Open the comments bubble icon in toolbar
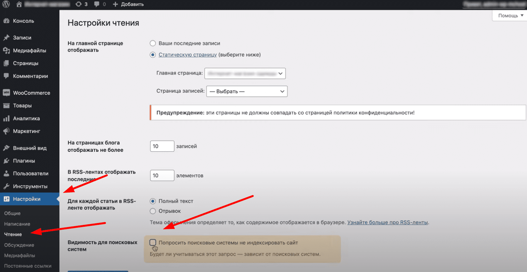 (x=97, y=4)
